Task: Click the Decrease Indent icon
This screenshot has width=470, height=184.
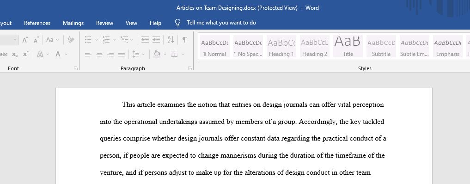Action: click(145, 40)
